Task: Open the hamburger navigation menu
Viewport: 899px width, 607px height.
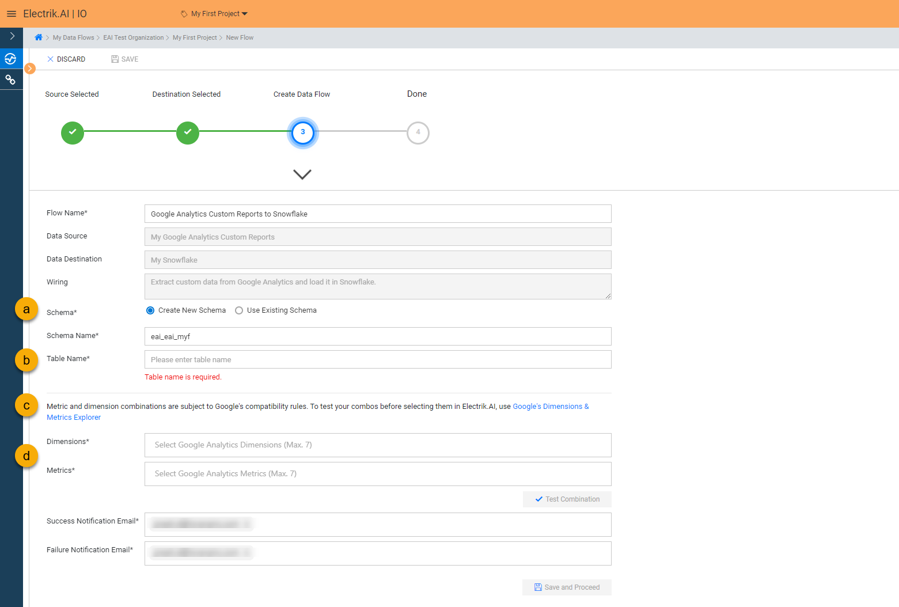Action: pos(11,14)
